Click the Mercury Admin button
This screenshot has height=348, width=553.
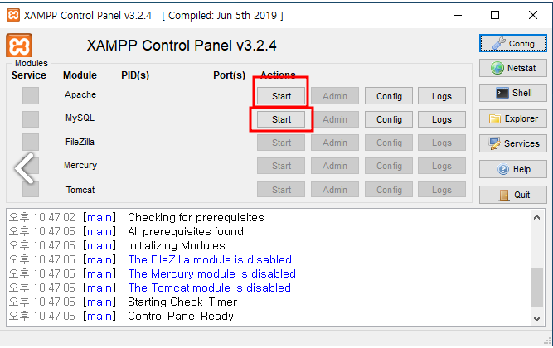click(335, 166)
